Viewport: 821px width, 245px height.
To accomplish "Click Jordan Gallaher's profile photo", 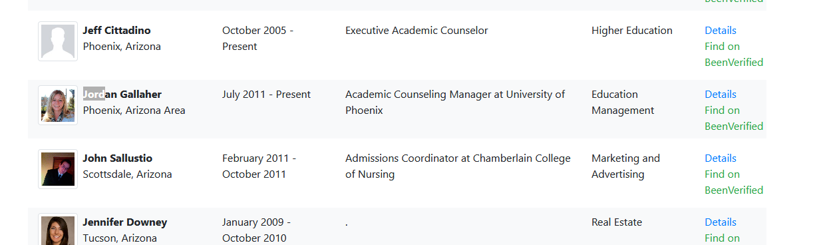I will coord(58,105).
